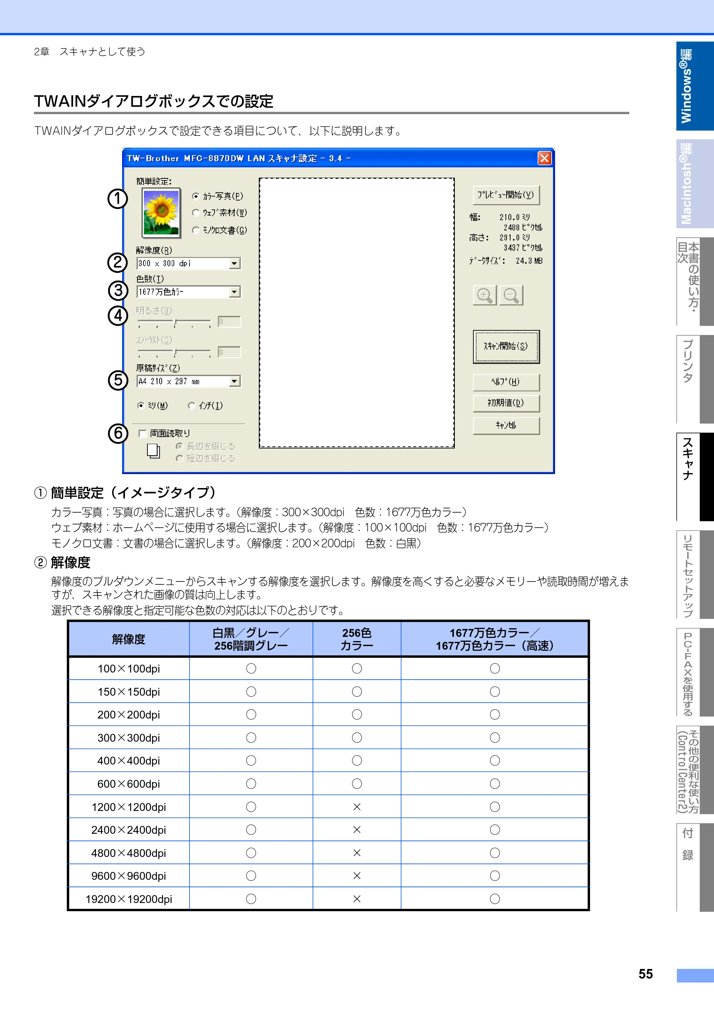Image resolution: width=714 pixels, height=1010 pixels.
Task: Click the スキャン開始(S) button
Action: coord(506,347)
